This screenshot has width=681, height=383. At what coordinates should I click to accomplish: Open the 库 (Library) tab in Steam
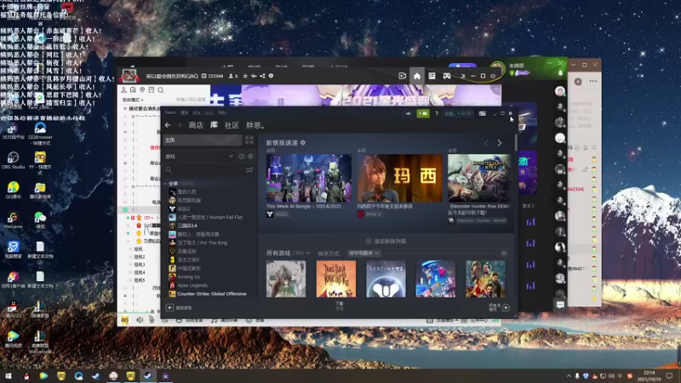[x=215, y=124]
